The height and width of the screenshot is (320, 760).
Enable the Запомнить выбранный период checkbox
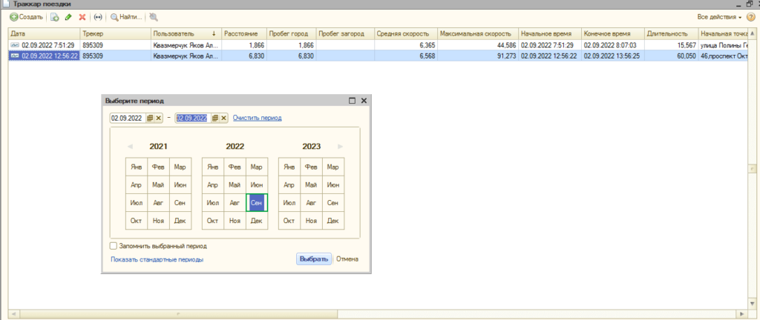click(114, 246)
